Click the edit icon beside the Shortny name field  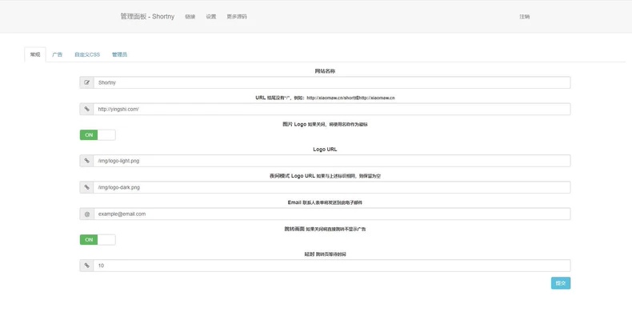coord(86,82)
